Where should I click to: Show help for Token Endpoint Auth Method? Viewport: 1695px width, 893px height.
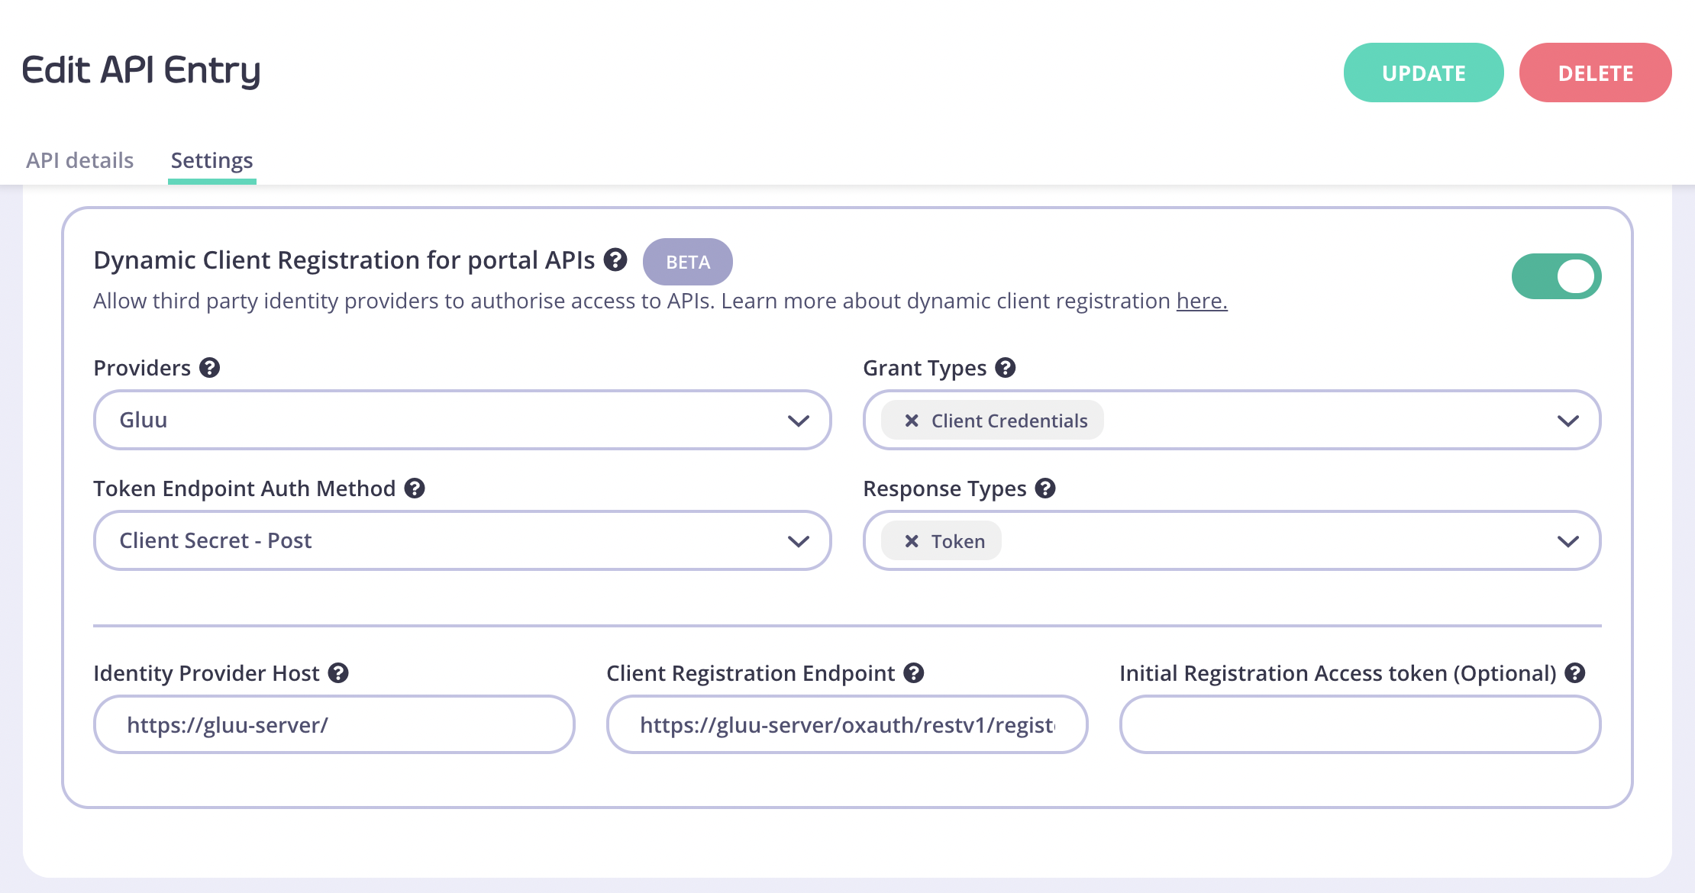(415, 488)
